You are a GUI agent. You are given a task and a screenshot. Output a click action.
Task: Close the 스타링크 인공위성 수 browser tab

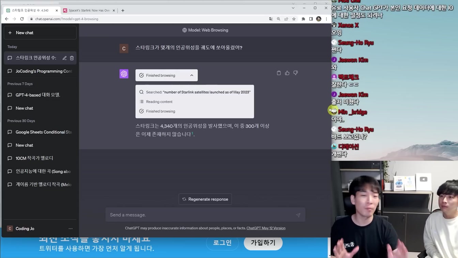pyautogui.click(x=57, y=11)
